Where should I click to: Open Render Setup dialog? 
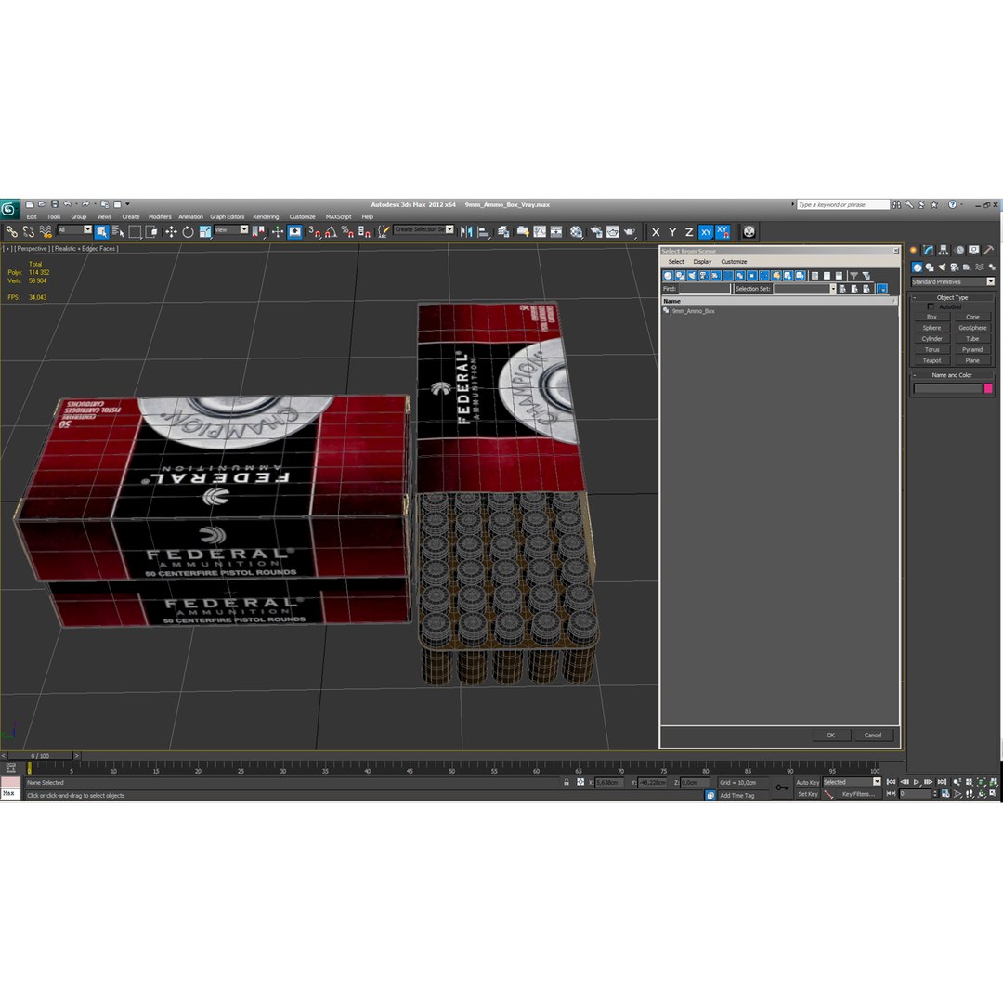tap(596, 231)
